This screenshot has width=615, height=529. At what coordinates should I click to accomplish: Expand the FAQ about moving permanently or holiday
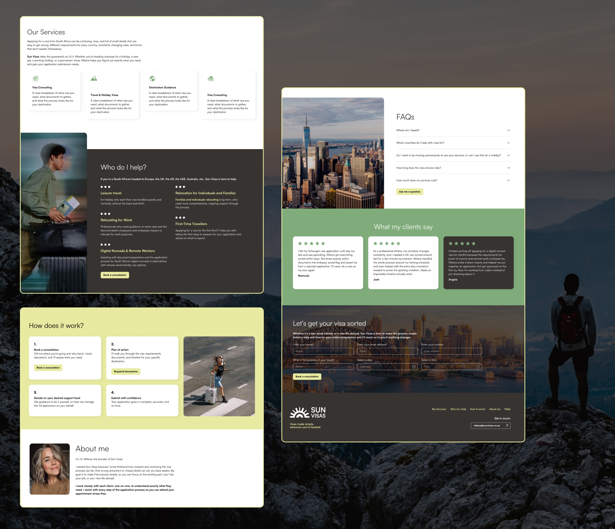[453, 156]
